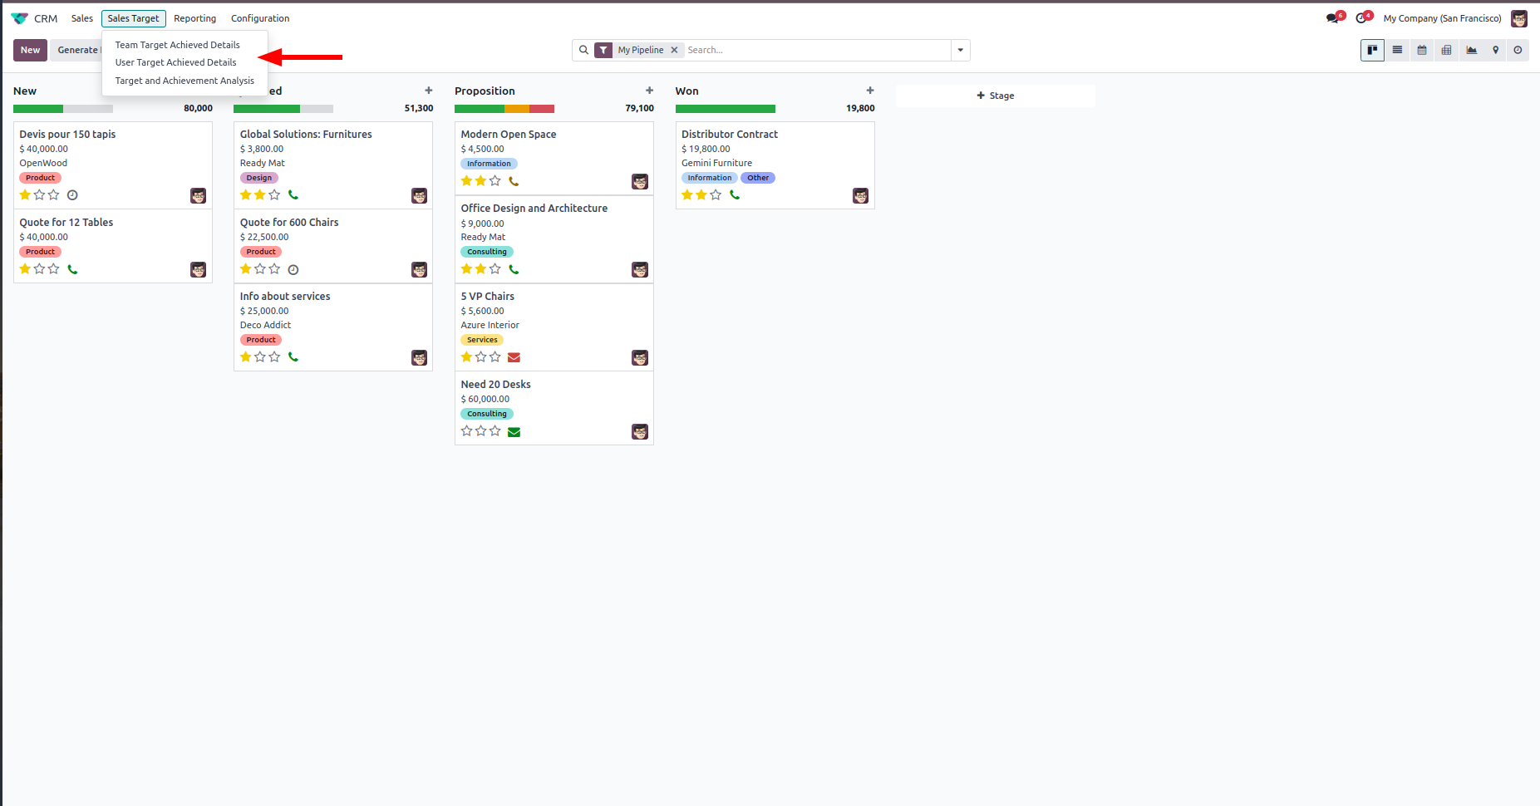
Task: Set third star on Distributor Contract
Action: click(716, 195)
